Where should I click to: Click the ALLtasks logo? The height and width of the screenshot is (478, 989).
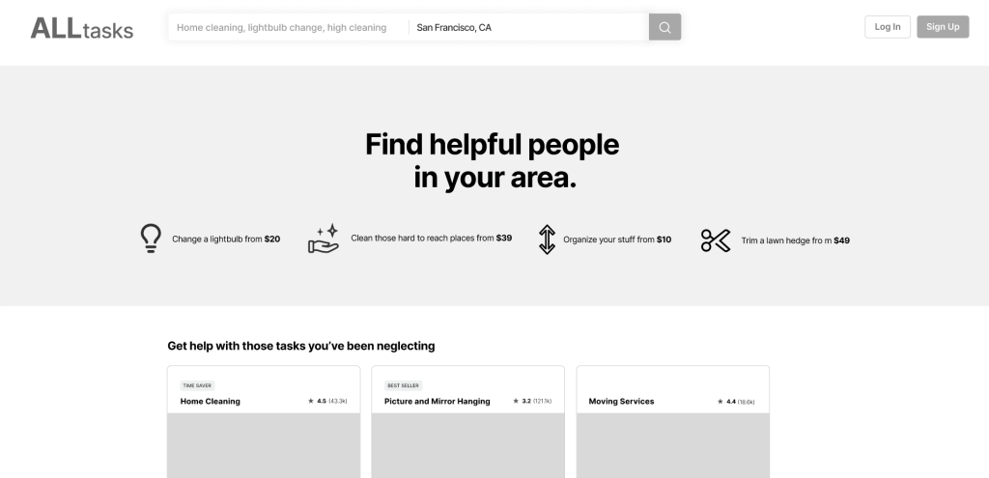coord(82,28)
